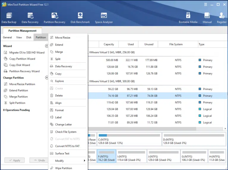Screen dimensions: 228x170
Task: Open Partition Recovery tool
Action: pyautogui.click(x=55, y=18)
